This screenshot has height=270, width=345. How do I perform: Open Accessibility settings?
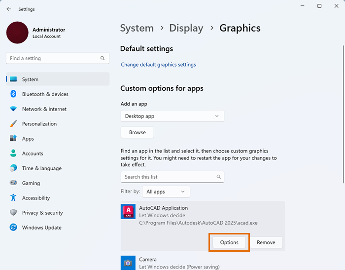coord(35,198)
